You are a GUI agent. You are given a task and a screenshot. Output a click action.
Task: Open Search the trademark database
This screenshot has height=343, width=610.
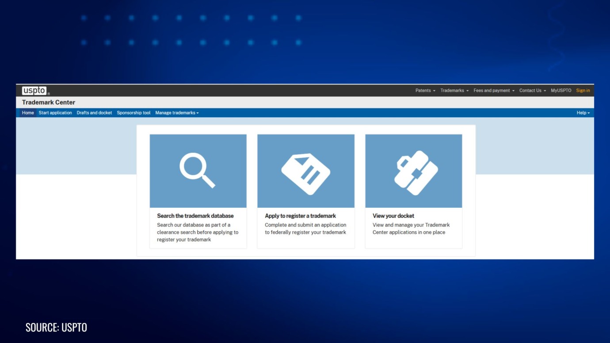coord(195,216)
